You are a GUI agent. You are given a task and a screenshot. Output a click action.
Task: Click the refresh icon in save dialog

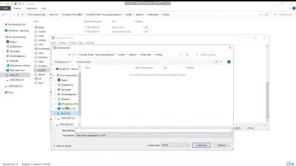pos(187,54)
